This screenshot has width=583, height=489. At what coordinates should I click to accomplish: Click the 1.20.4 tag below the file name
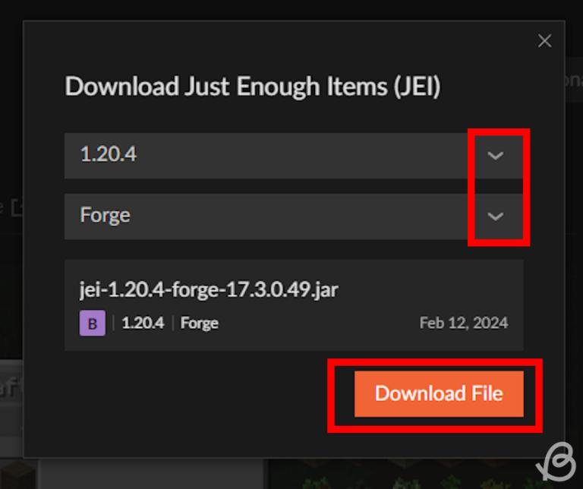[x=143, y=323]
